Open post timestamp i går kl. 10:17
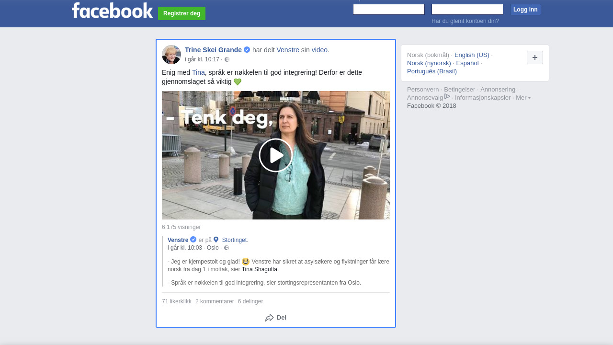613x345 pixels. pos(202,60)
